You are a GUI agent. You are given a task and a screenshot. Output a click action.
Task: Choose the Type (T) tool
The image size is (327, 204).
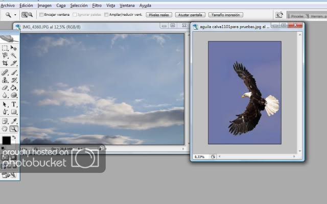click(14, 105)
